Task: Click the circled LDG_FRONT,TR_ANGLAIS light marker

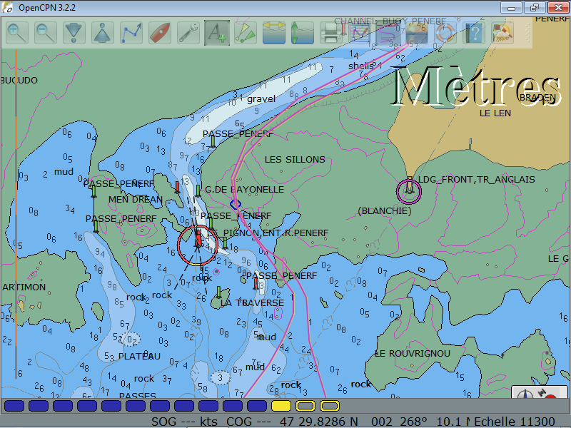Action: [409, 190]
